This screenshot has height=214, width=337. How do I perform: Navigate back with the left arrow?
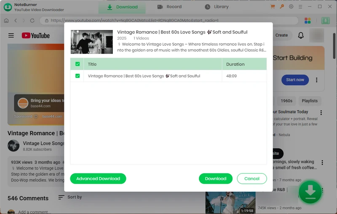coord(16,21)
